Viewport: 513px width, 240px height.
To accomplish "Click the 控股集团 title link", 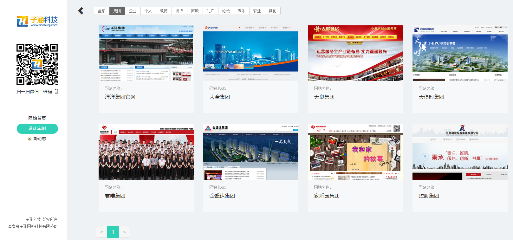I will [x=429, y=196].
